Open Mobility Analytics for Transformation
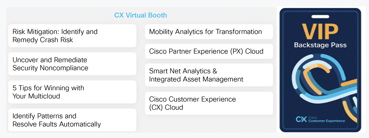This screenshot has height=138, width=369. pyautogui.click(x=209, y=32)
